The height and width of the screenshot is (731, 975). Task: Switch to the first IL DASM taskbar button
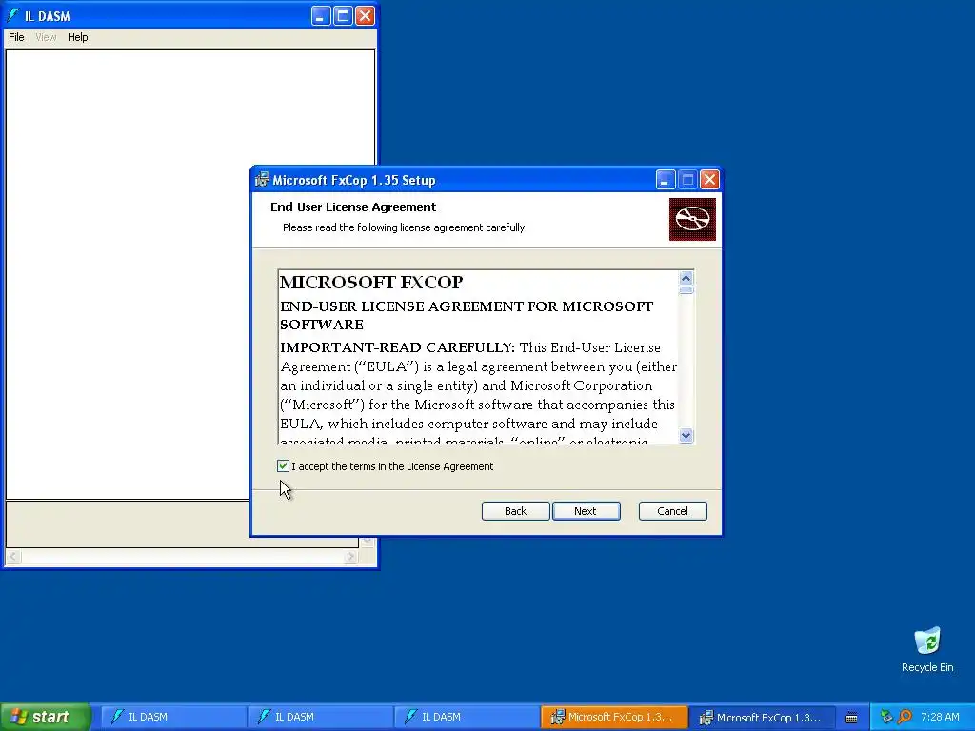[x=172, y=717]
